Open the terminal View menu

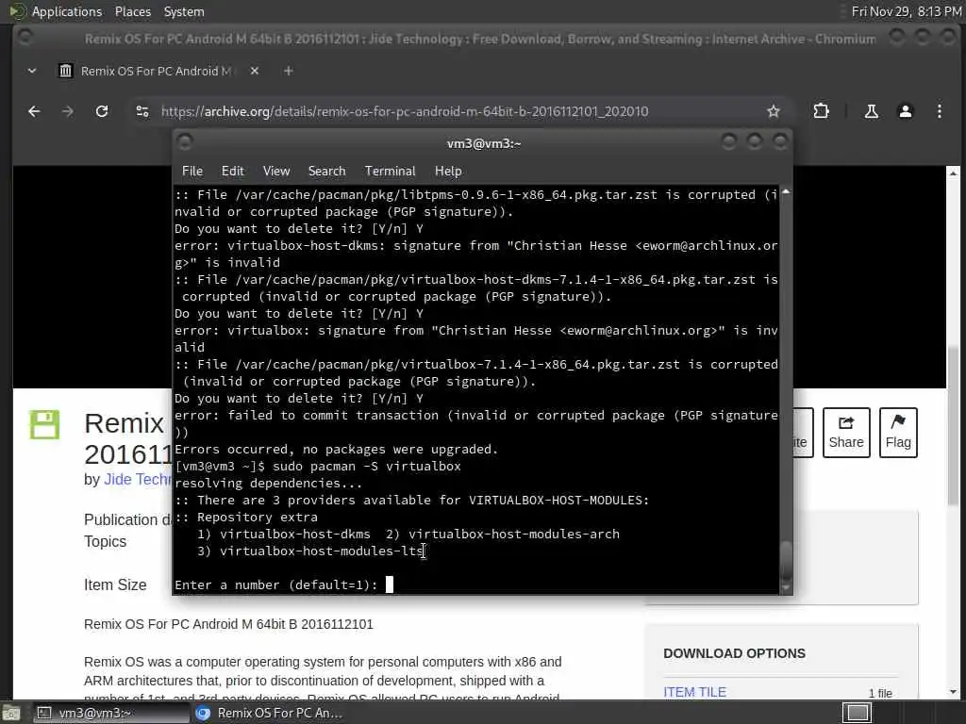[x=276, y=172]
